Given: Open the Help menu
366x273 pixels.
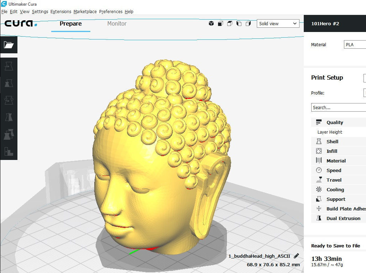Looking at the screenshot, I should [129, 11].
